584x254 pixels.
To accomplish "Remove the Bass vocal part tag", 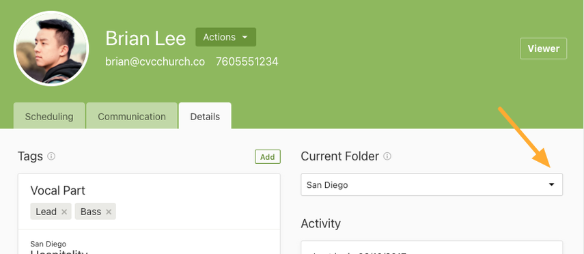I will coord(109,212).
